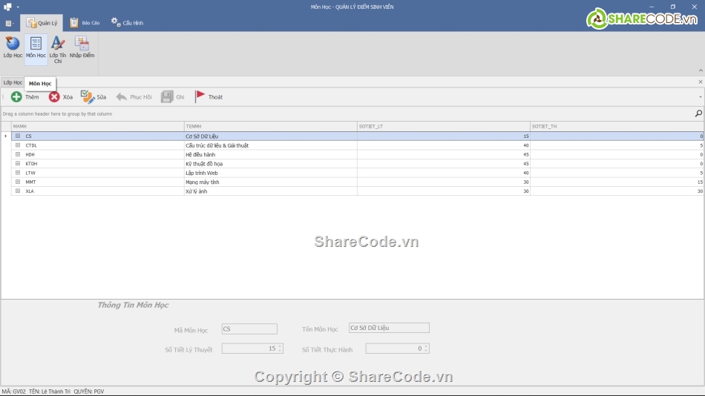Click the Sửa edit icon
The width and height of the screenshot is (705, 396).
(x=88, y=97)
